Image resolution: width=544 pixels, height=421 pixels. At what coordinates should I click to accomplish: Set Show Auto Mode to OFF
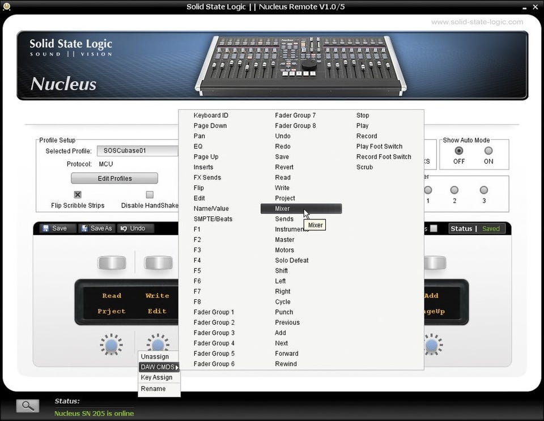pyautogui.click(x=458, y=151)
